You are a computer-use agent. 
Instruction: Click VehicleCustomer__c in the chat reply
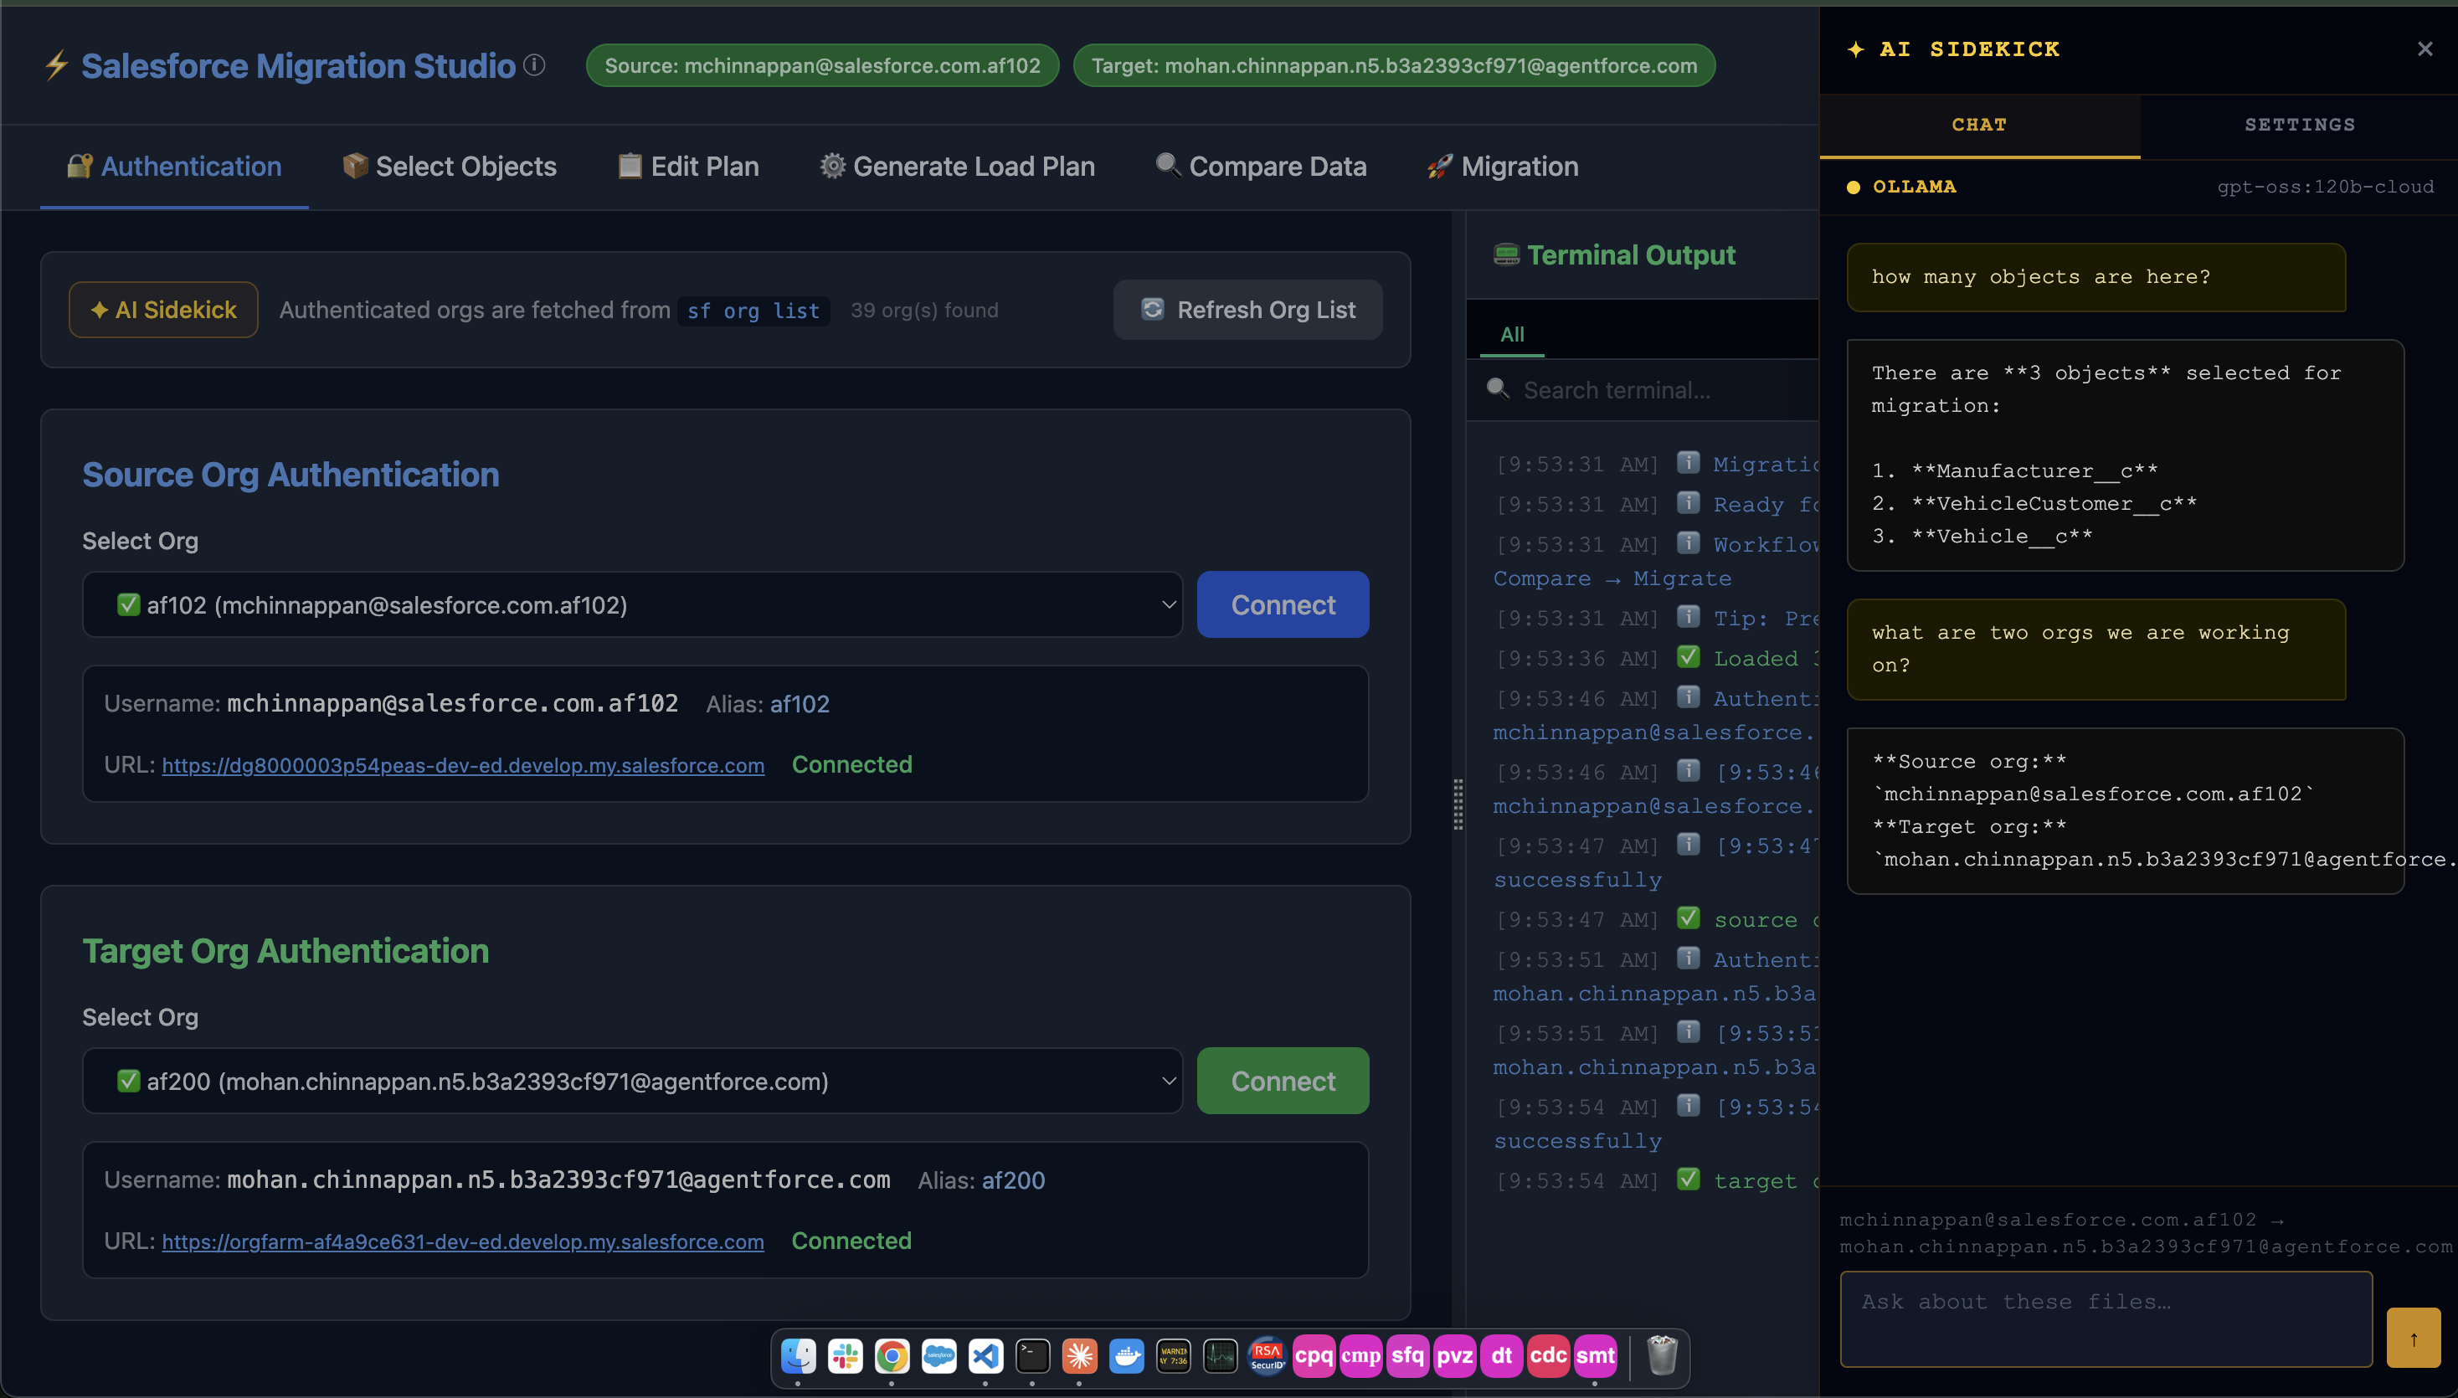point(2054,503)
